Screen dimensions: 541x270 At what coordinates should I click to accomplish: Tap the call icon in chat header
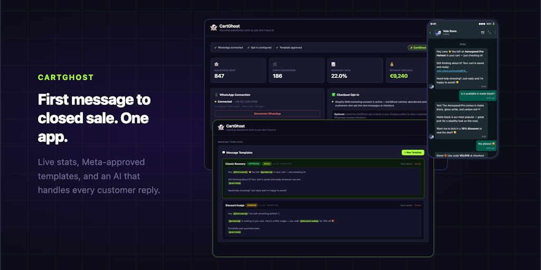pyautogui.click(x=489, y=32)
